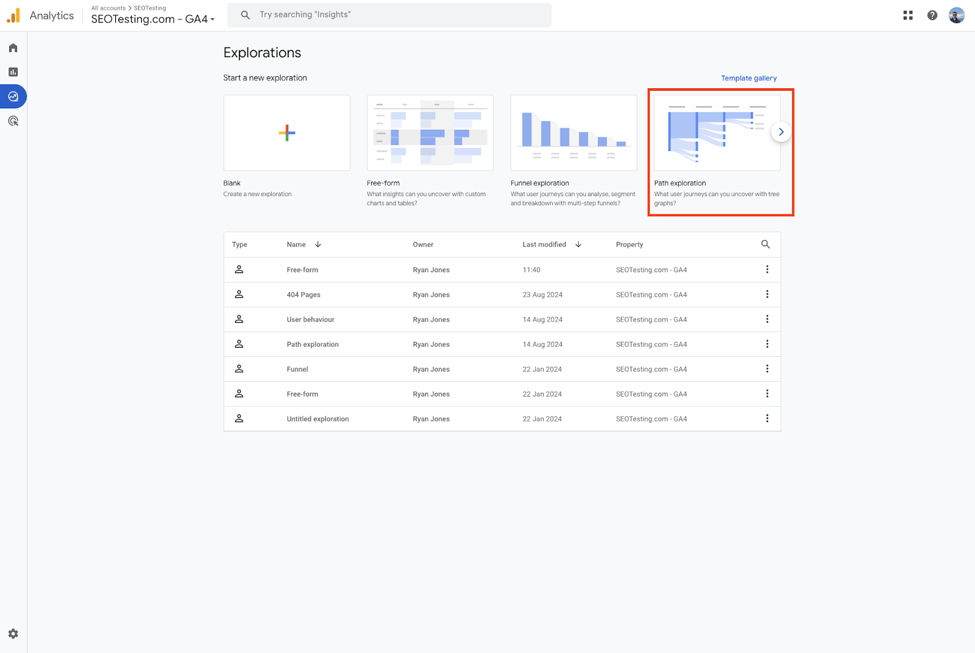The height and width of the screenshot is (653, 975).
Task: Select the Path exploration template
Action: (717, 132)
